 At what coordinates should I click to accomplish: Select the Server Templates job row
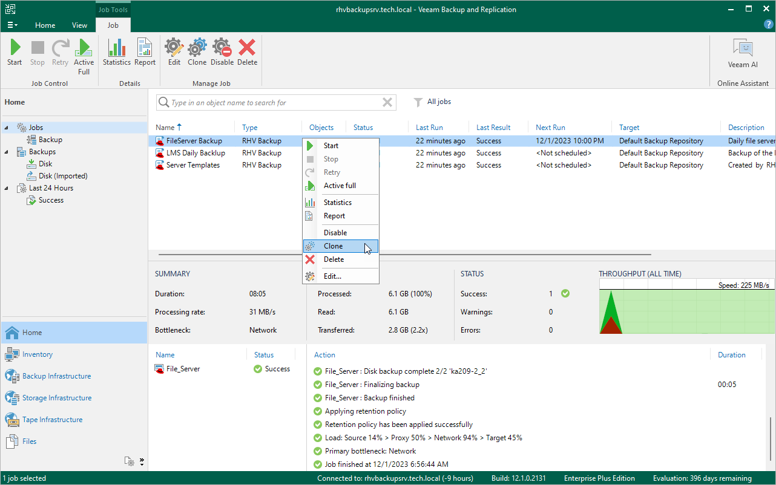click(x=461, y=165)
